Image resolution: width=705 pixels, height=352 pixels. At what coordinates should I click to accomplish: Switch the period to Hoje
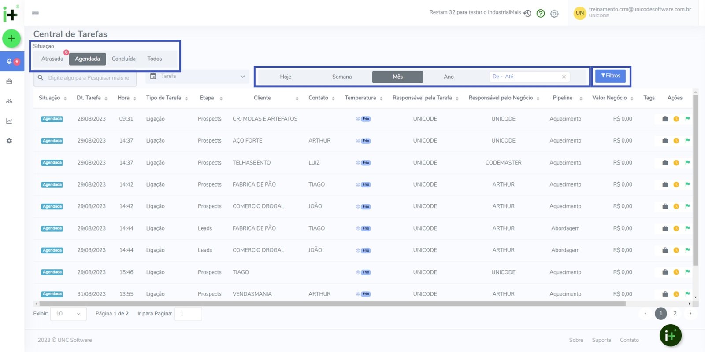[286, 77]
